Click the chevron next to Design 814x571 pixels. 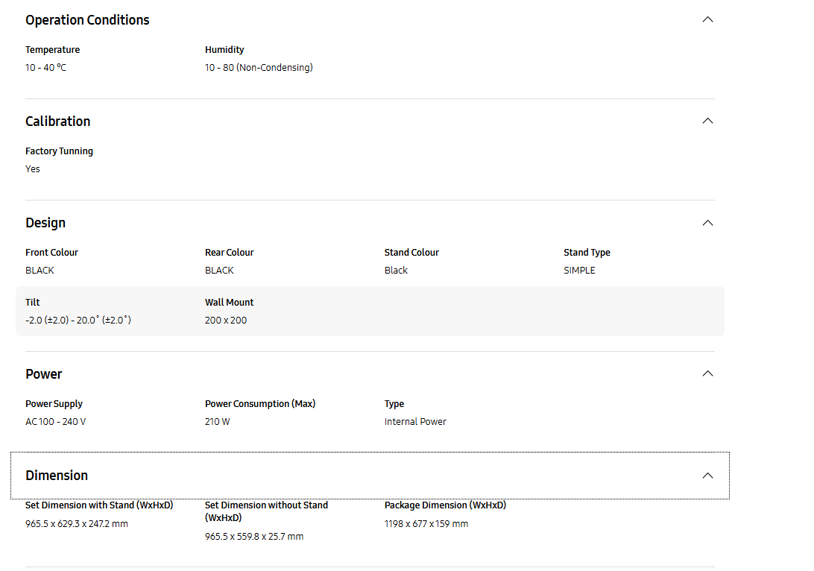tap(707, 222)
